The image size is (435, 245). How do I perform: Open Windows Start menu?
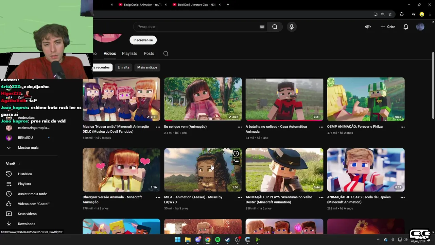click(x=177, y=240)
